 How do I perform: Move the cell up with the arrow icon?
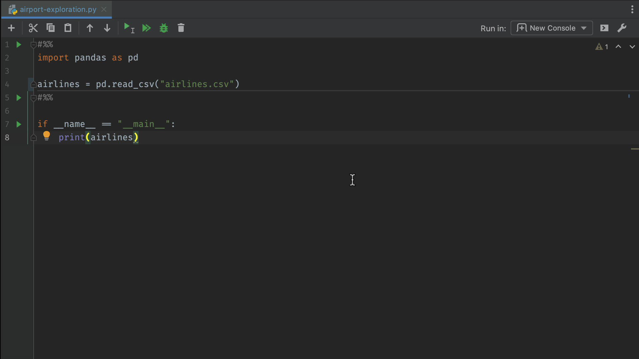(x=90, y=28)
